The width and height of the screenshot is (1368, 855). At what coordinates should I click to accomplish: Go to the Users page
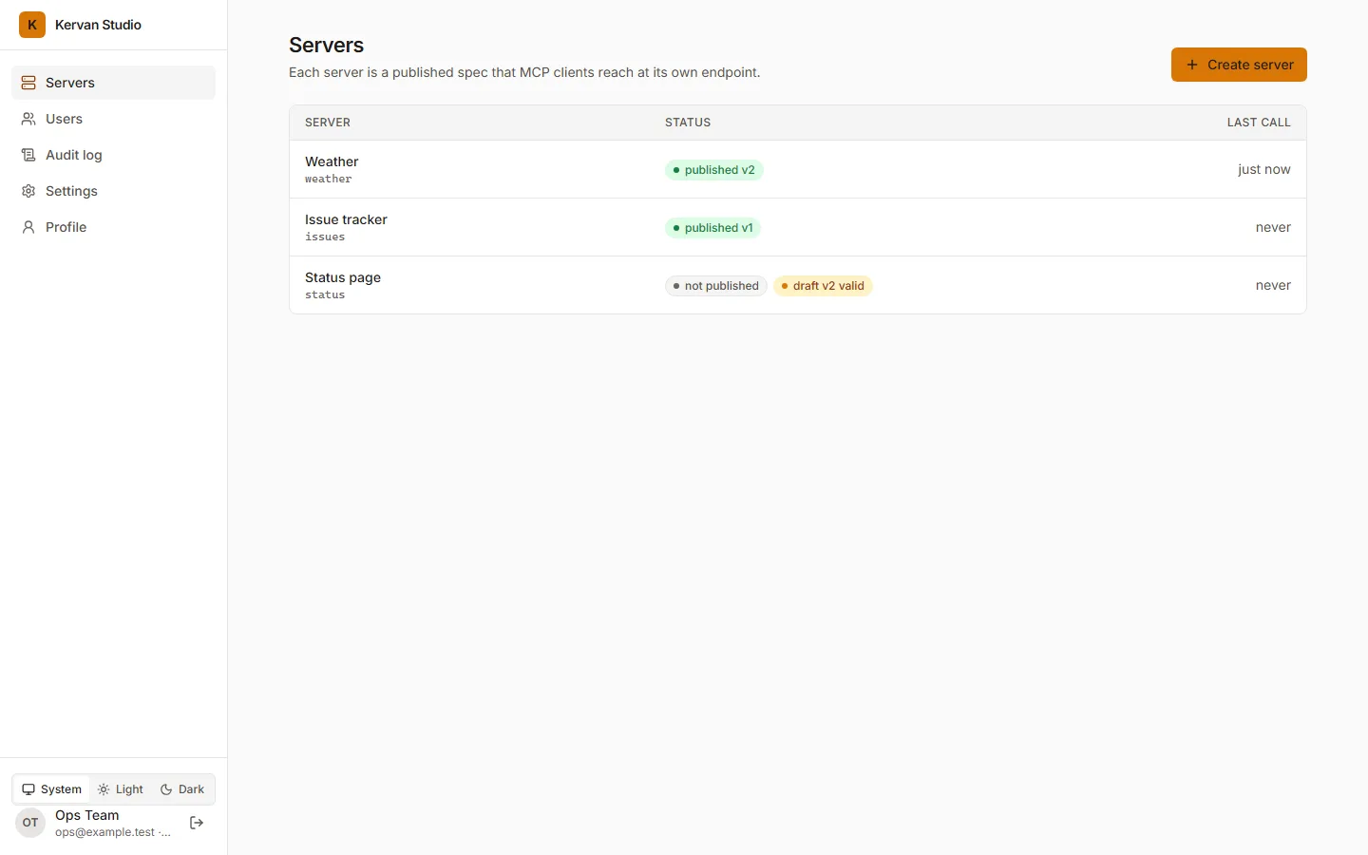click(113, 119)
